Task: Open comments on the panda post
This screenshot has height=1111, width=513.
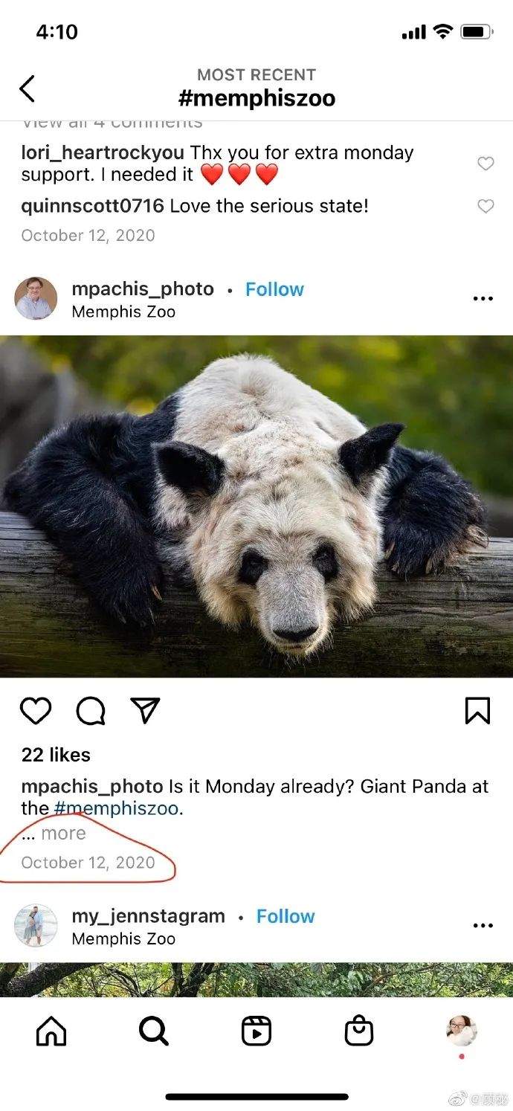Action: pyautogui.click(x=91, y=711)
